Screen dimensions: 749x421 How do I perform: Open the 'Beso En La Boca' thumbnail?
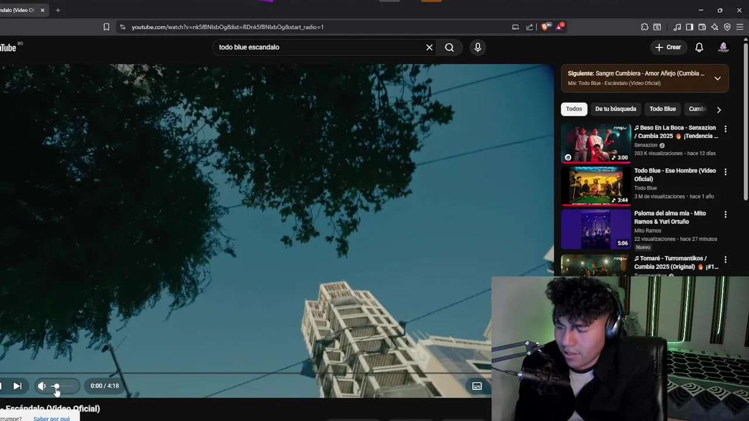click(x=596, y=143)
